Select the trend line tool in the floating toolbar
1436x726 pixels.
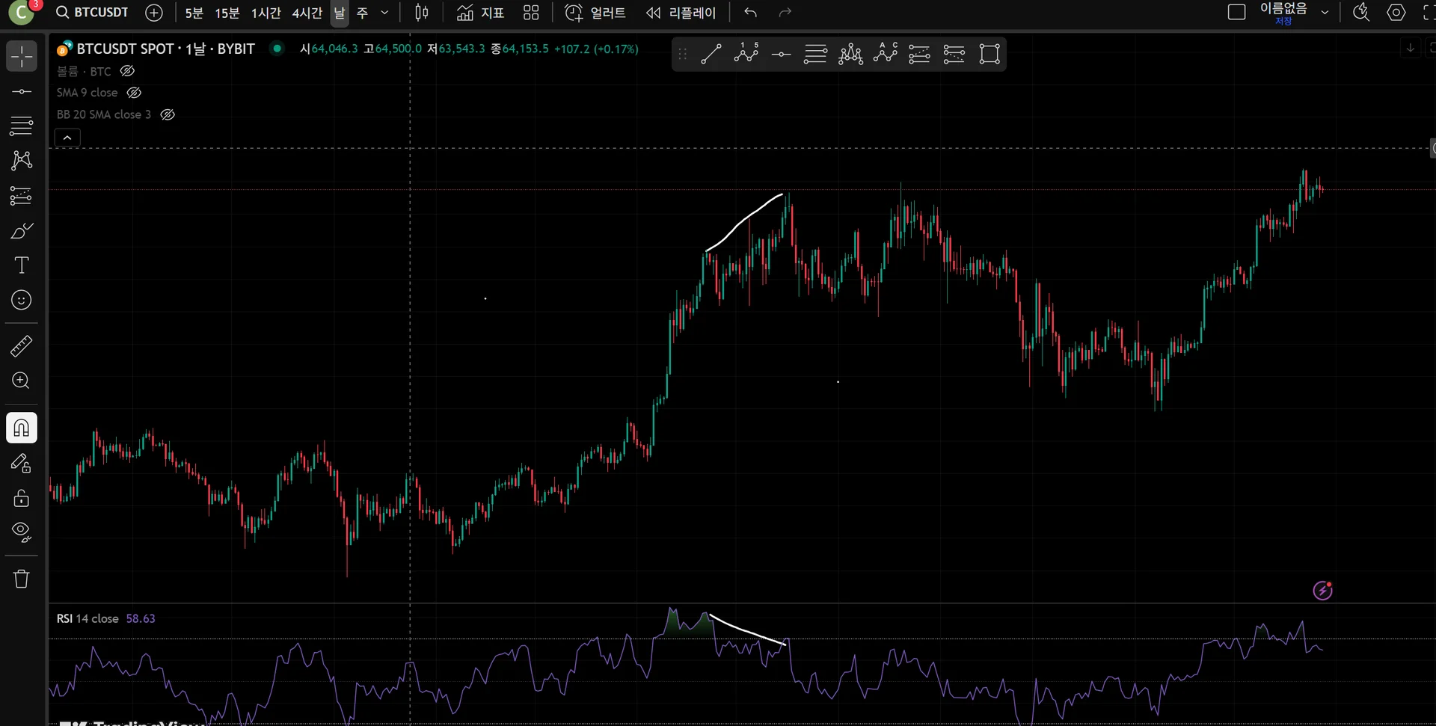coord(711,54)
